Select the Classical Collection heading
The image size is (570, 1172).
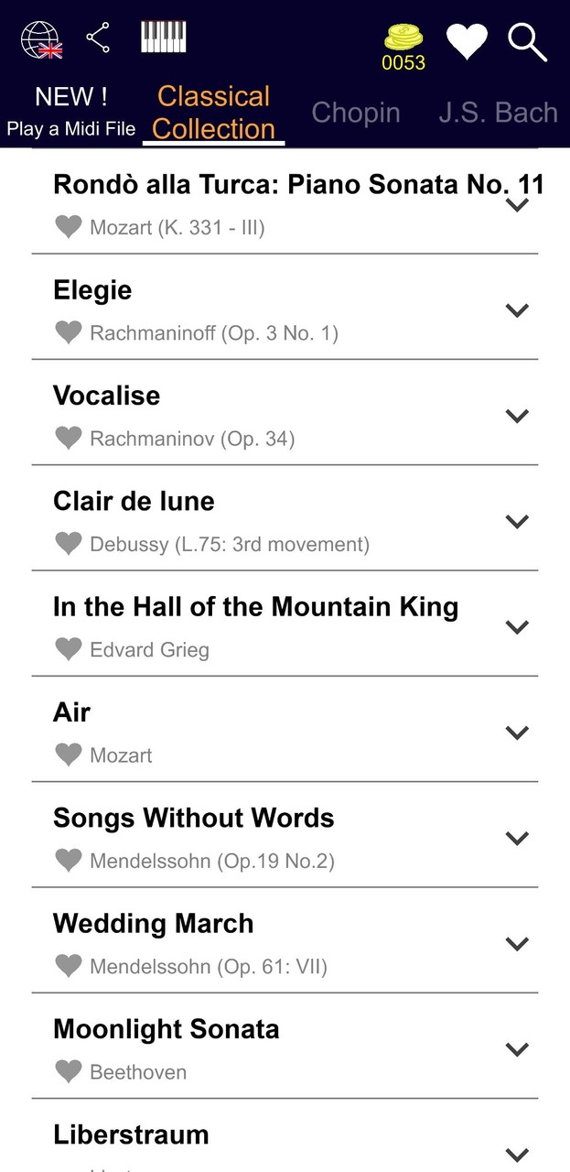point(212,112)
